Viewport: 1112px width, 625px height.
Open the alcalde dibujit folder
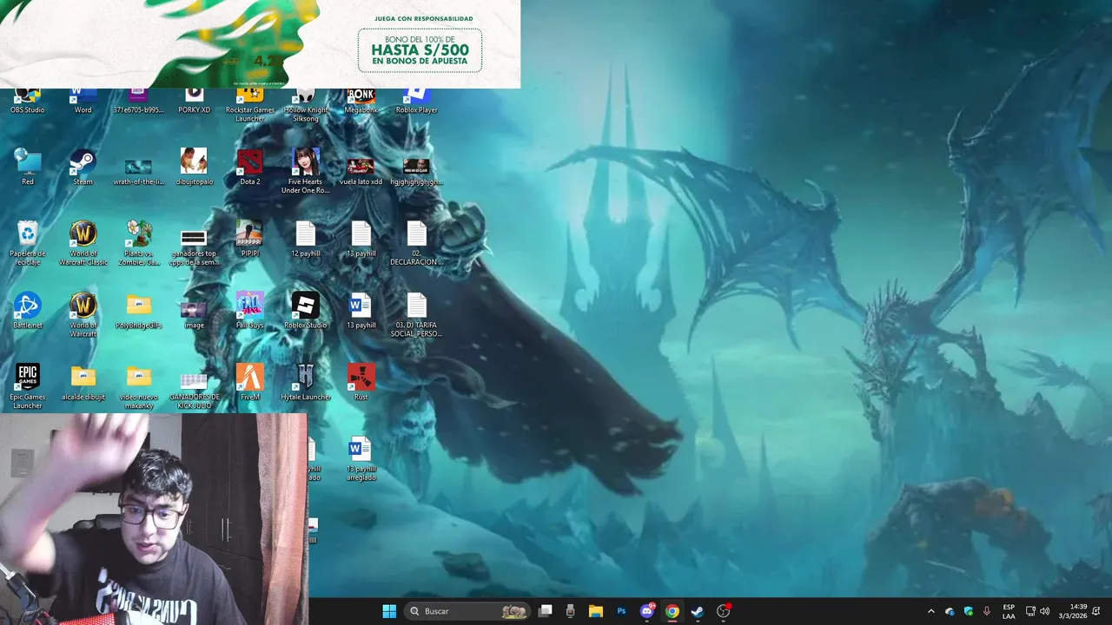[x=83, y=383]
